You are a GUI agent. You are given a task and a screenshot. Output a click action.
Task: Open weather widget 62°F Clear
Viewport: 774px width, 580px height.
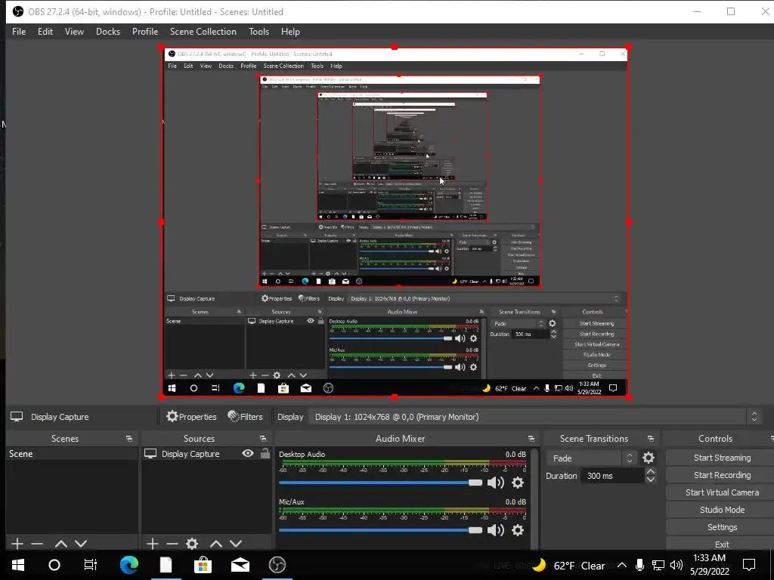569,565
